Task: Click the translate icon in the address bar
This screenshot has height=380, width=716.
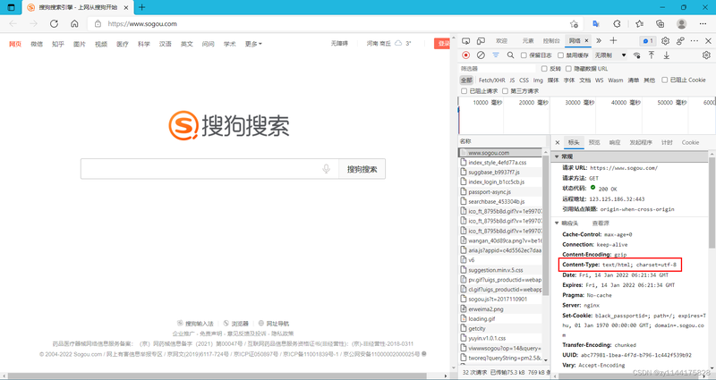Action: (596, 24)
